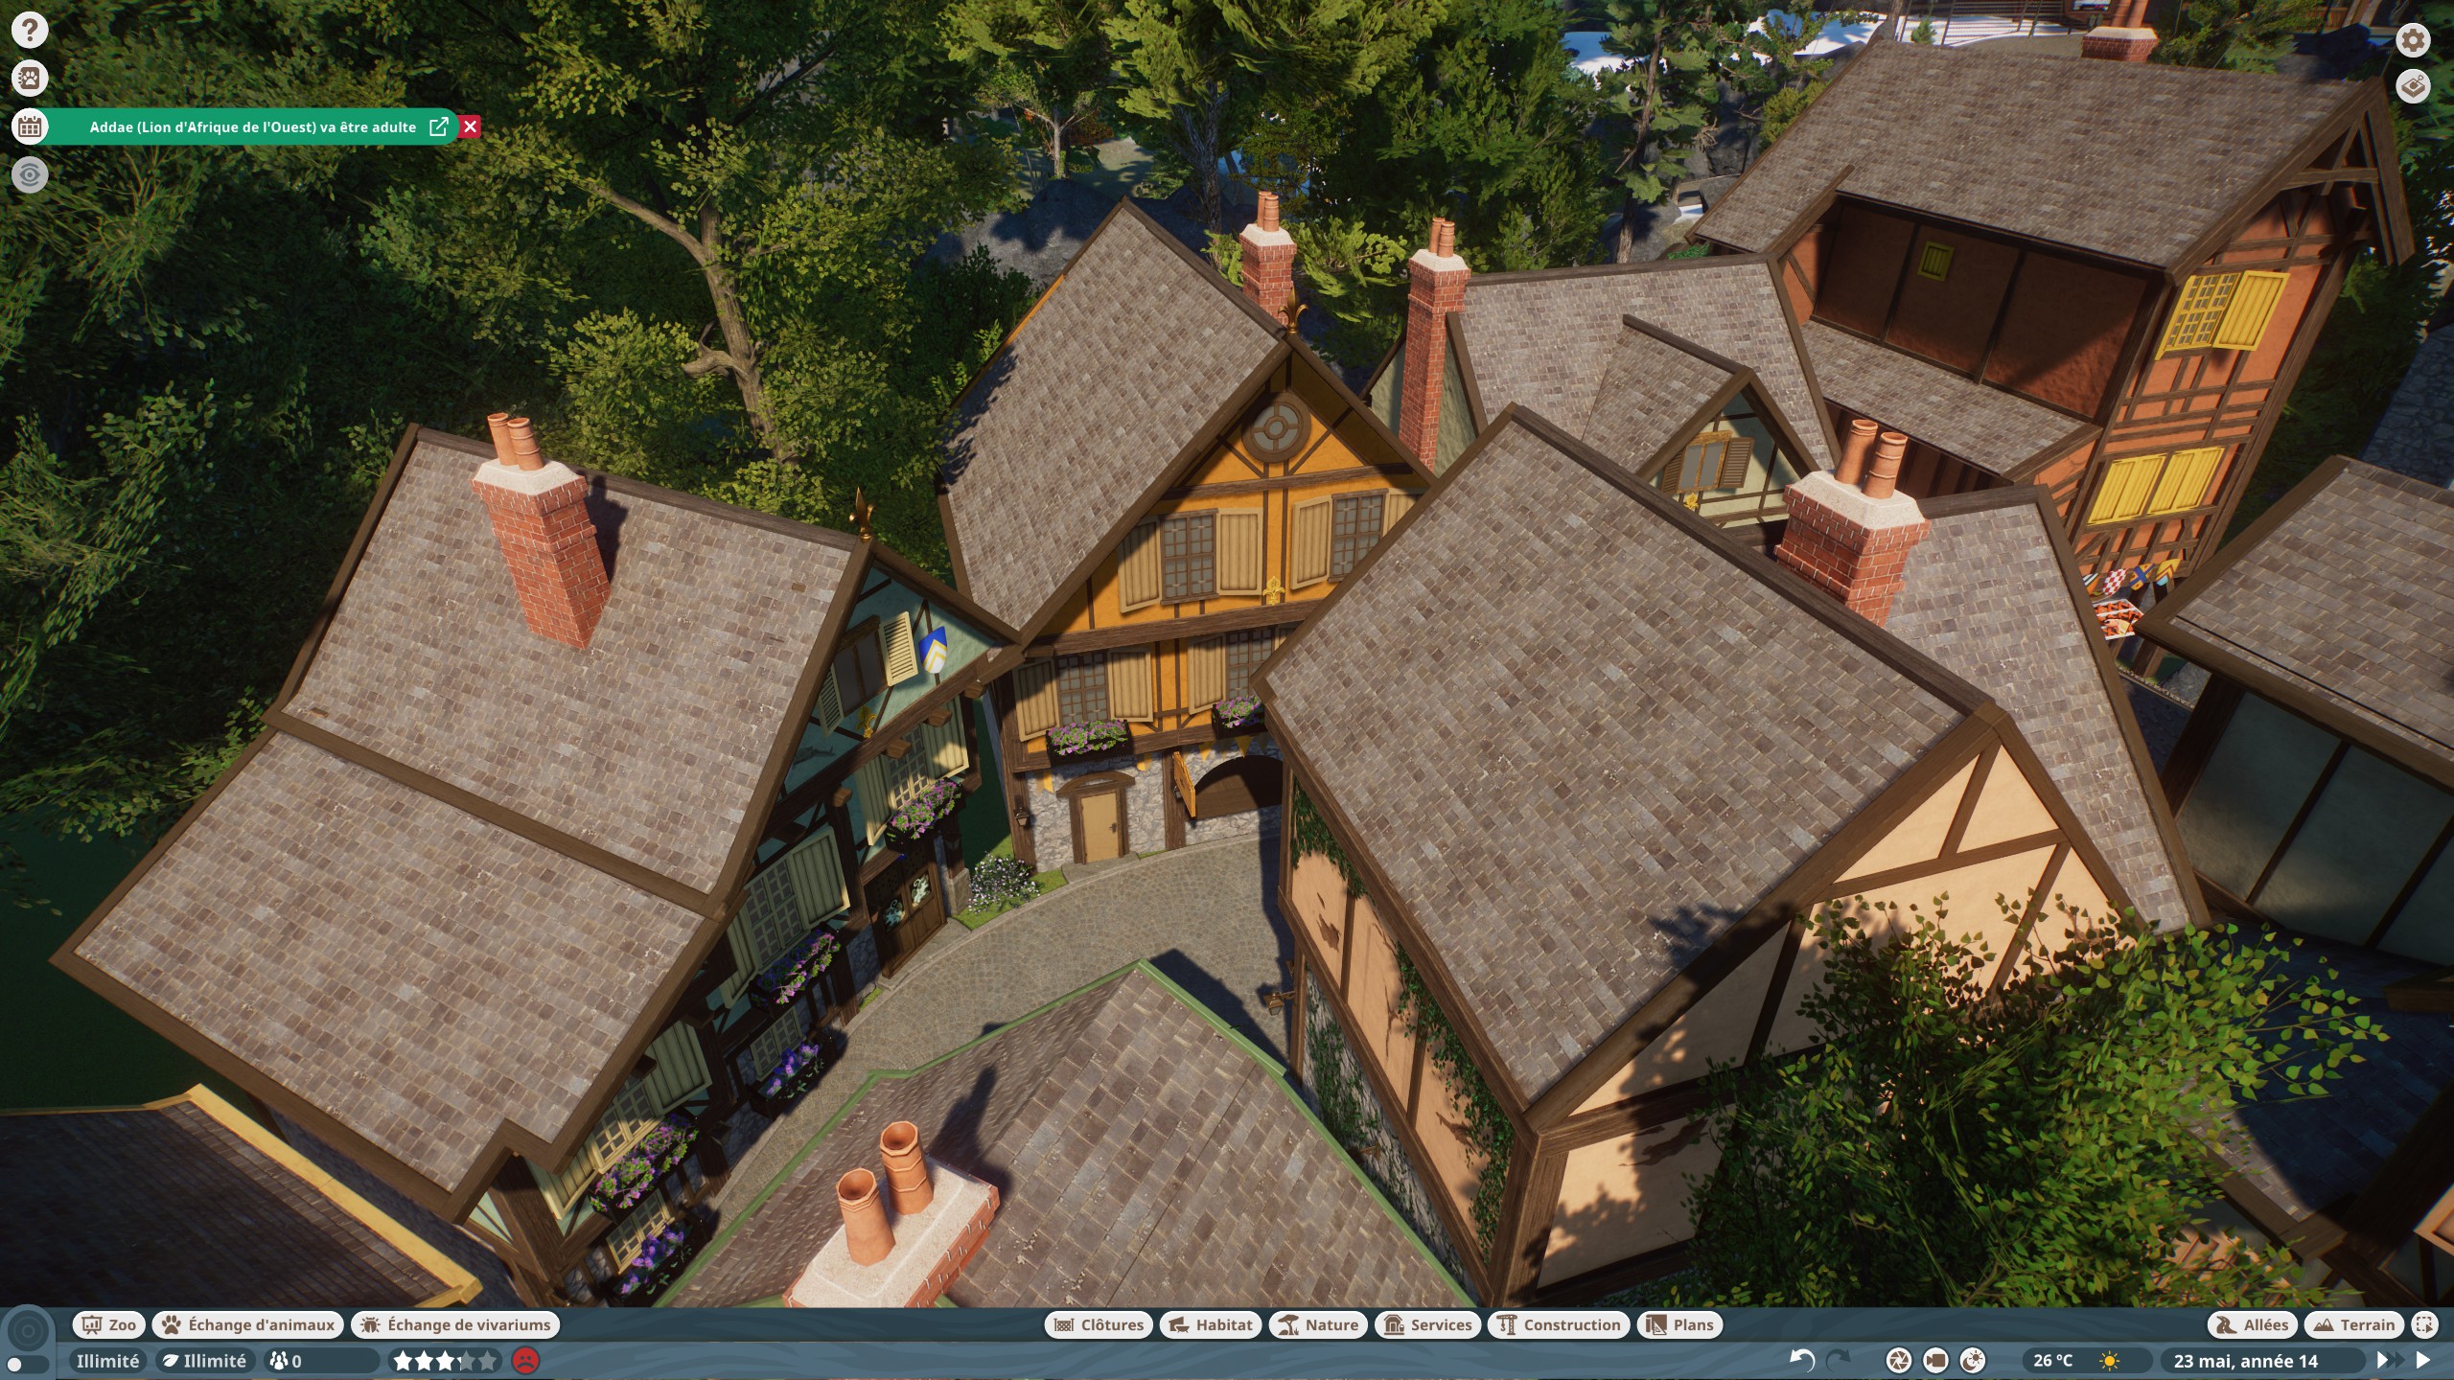Undo the last action
This screenshot has height=1380, width=2454.
tap(1802, 1360)
